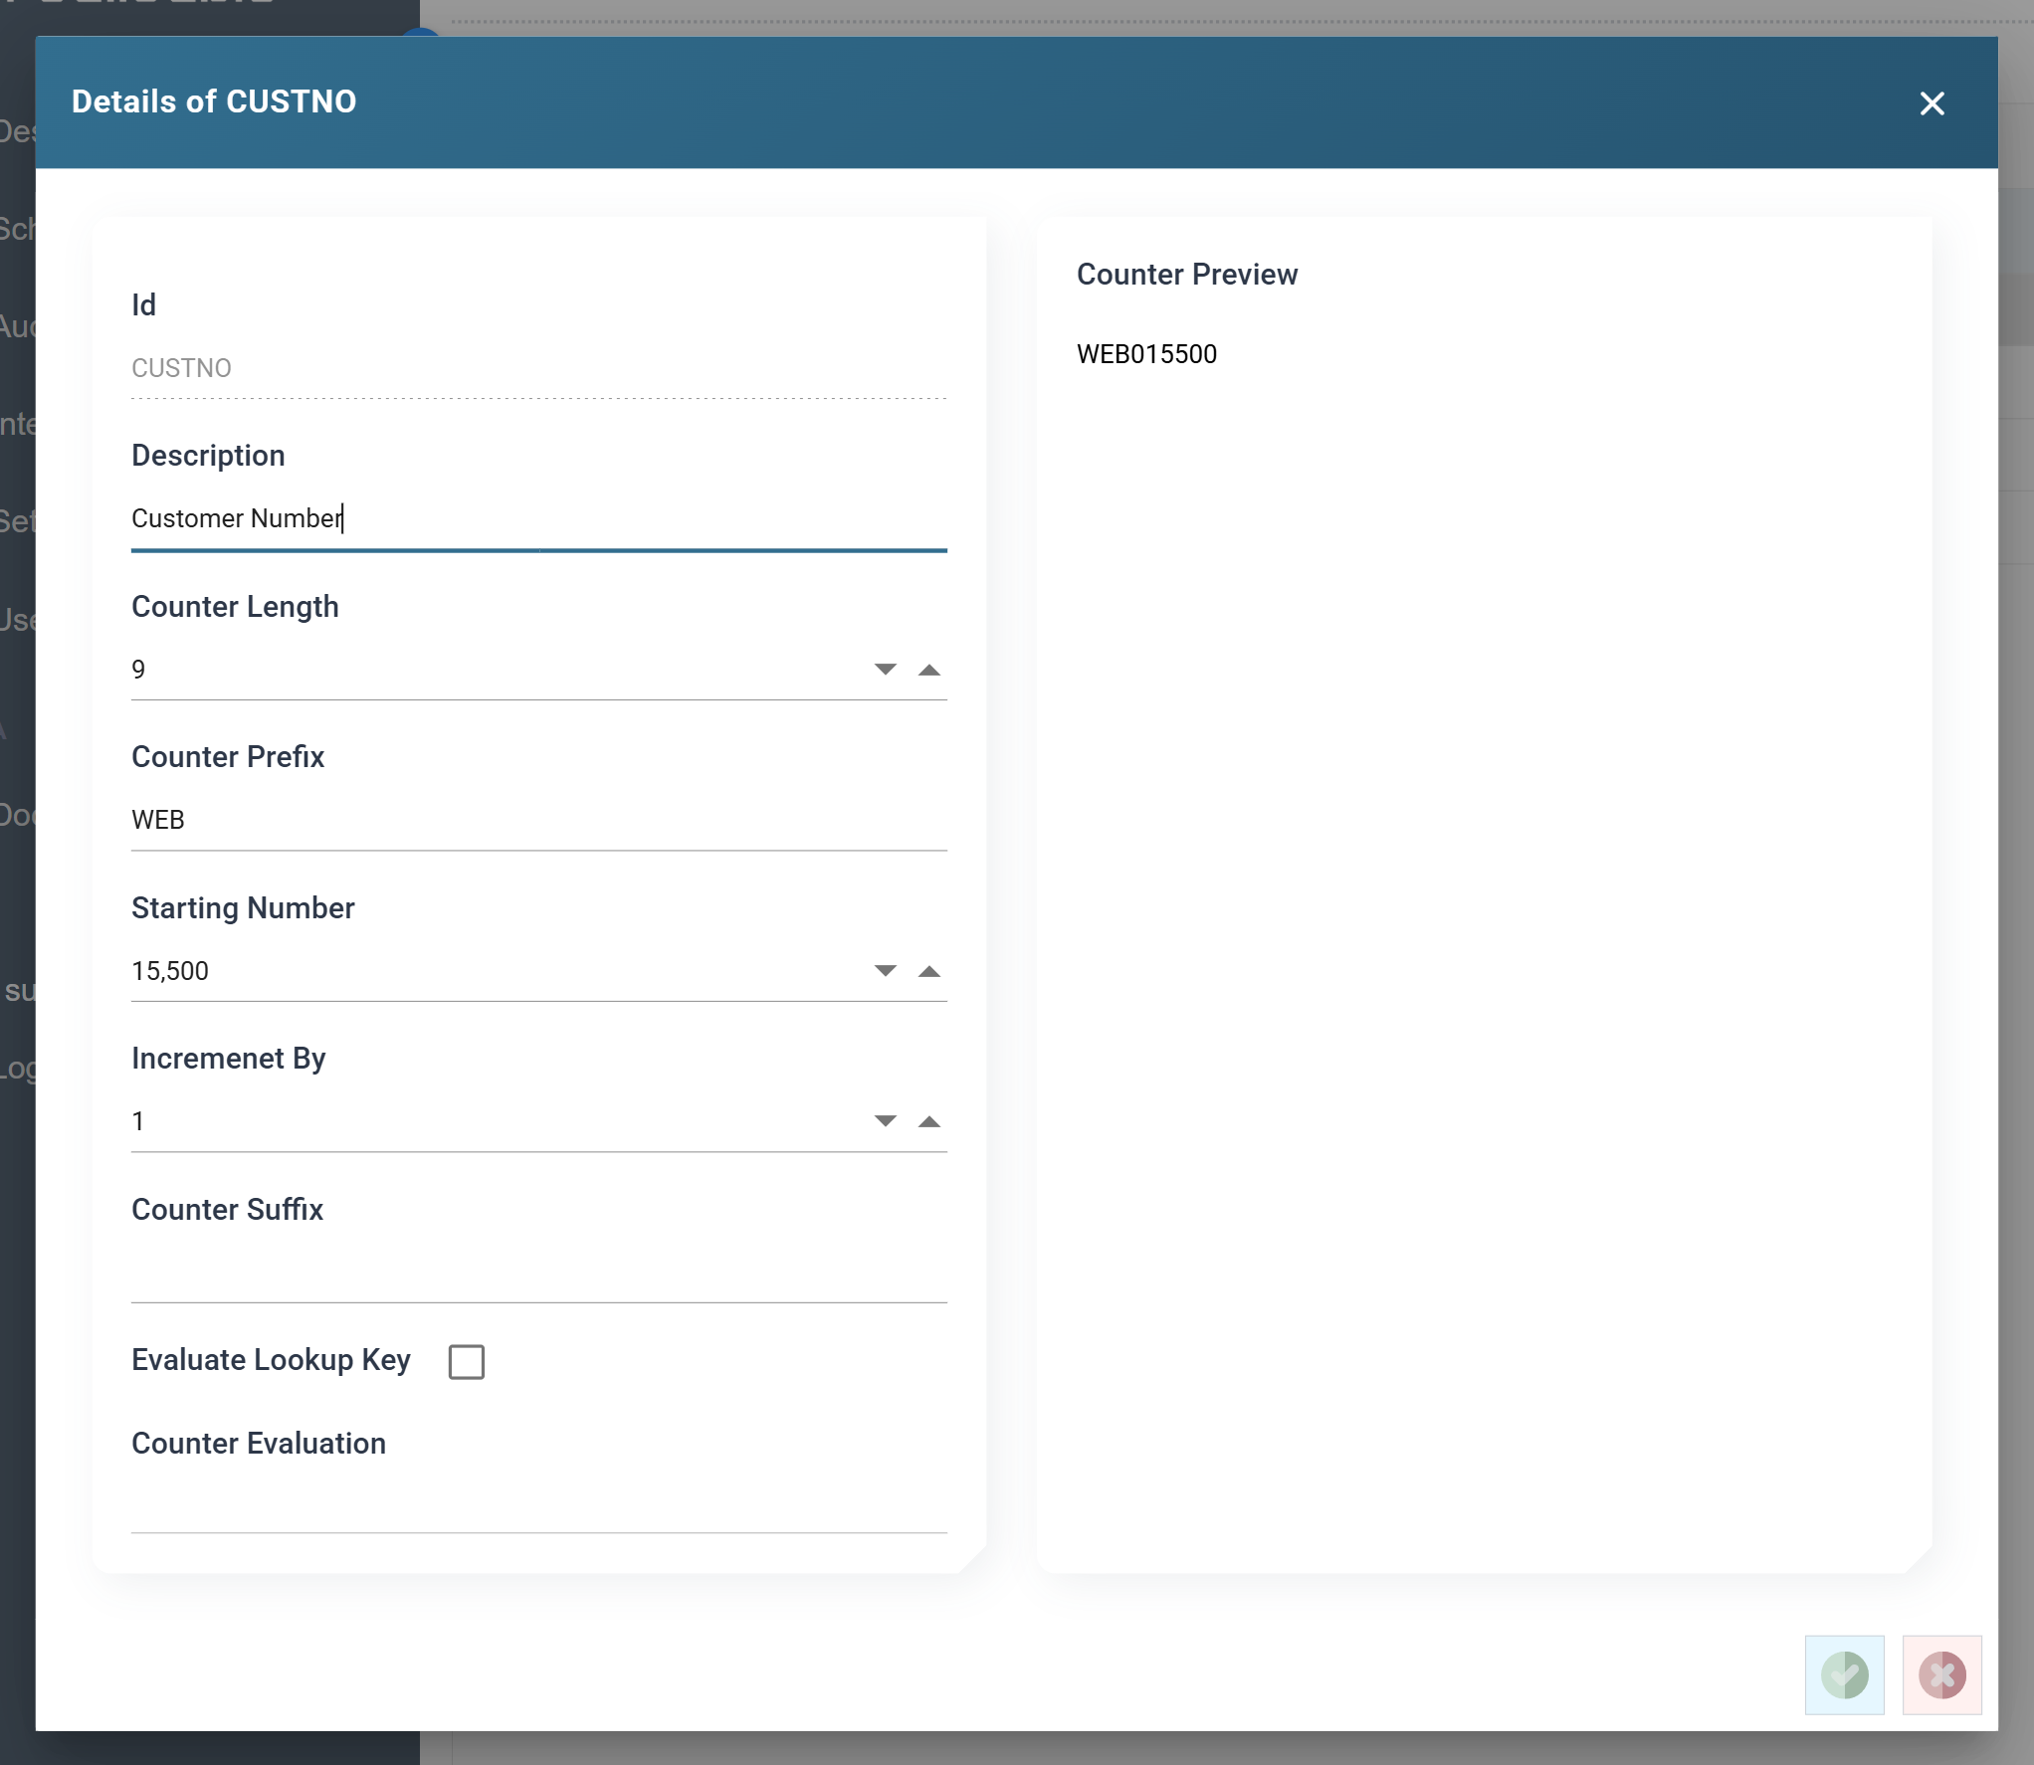Click the disabled Id field CUSTNO
Image resolution: width=2034 pixels, height=1765 pixels.
tap(538, 368)
